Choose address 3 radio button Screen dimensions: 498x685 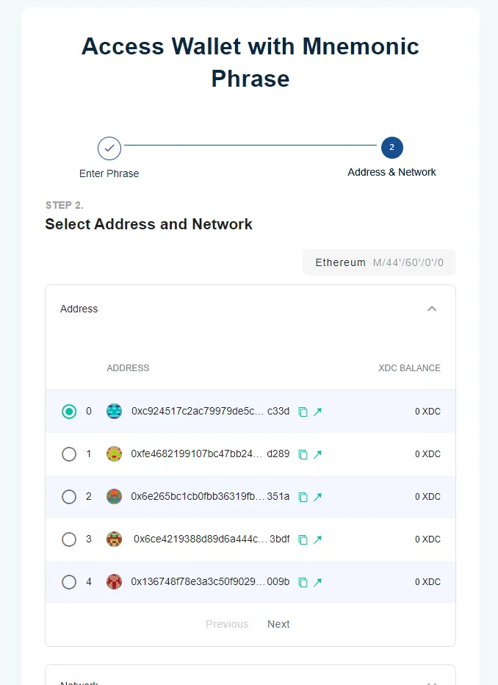[69, 539]
